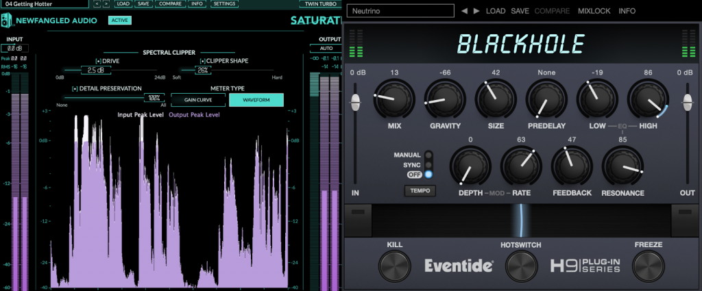Click SAVE in Blackhole header
Image resolution: width=702 pixels, height=291 pixels.
pos(520,11)
